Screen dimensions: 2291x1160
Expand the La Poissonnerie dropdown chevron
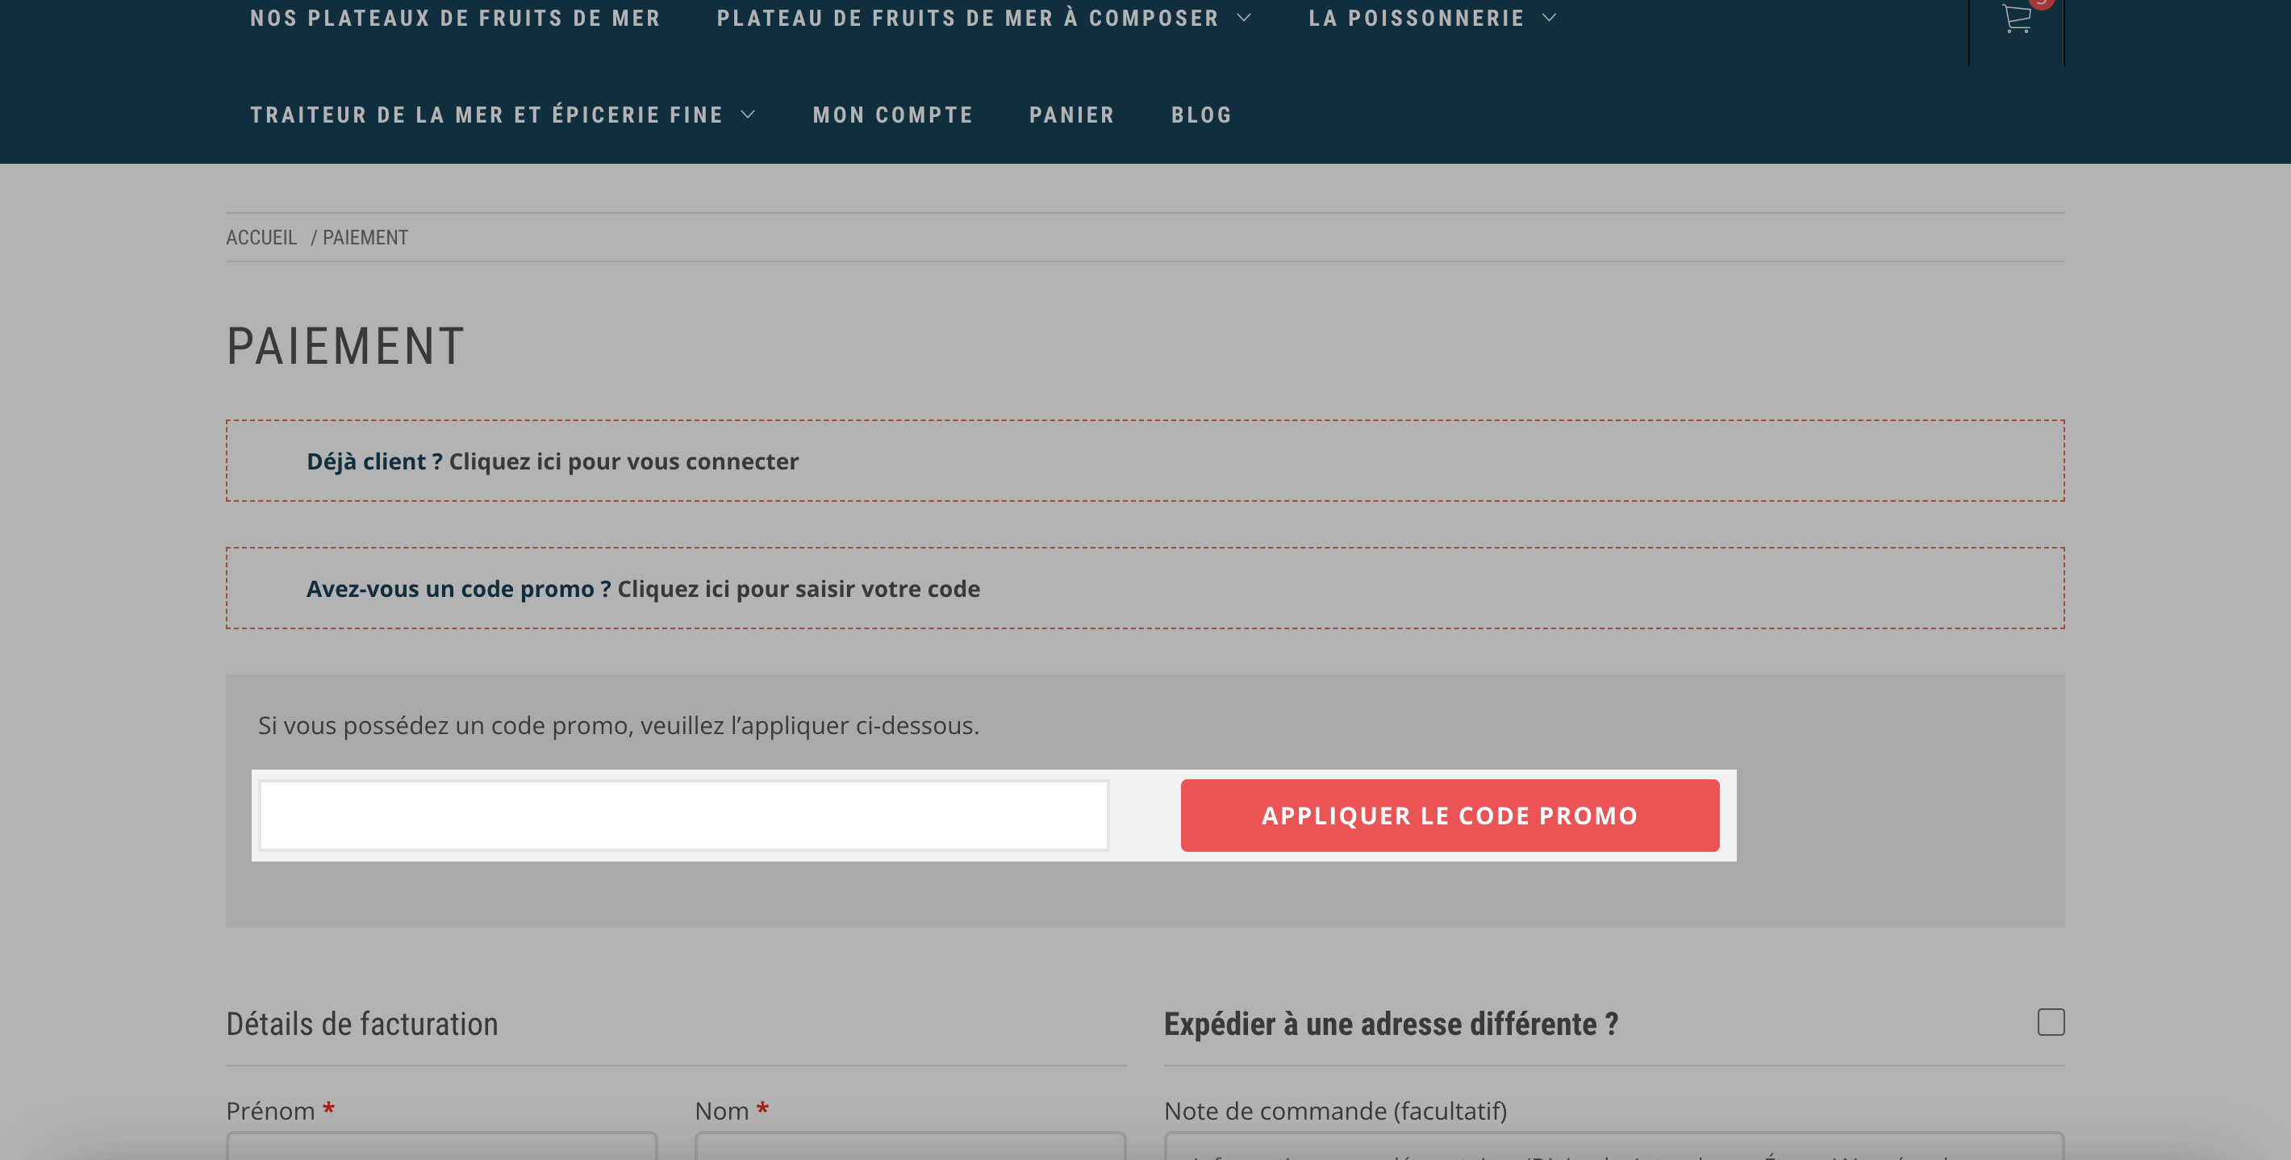click(1550, 17)
